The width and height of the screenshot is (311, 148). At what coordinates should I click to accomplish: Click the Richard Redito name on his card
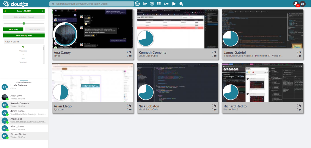235,106
